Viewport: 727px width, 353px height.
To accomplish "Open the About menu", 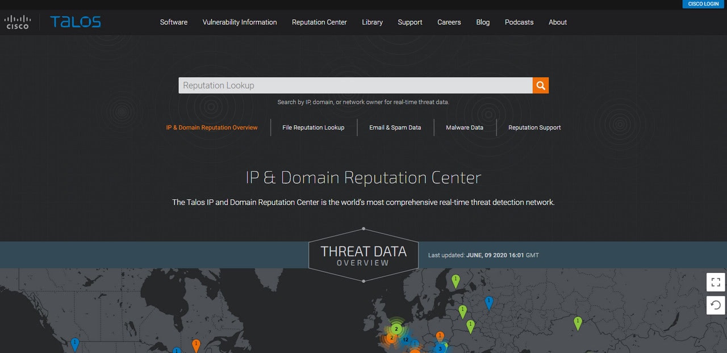I will (558, 22).
